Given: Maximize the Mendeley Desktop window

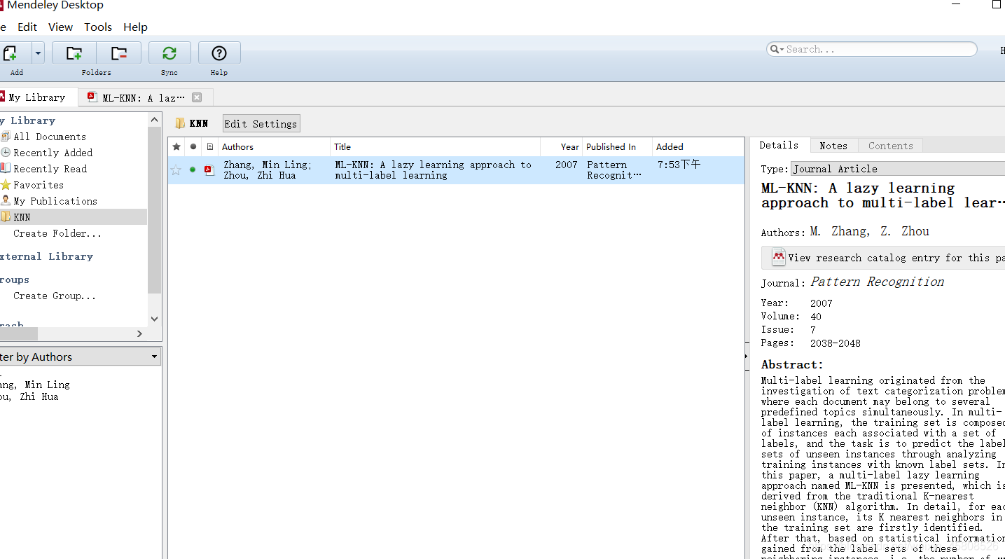Looking at the screenshot, I should (996, 5).
